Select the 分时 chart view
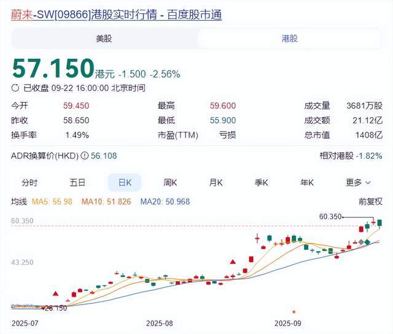Image resolution: width=393 pixels, height=334 pixels. coord(29,182)
